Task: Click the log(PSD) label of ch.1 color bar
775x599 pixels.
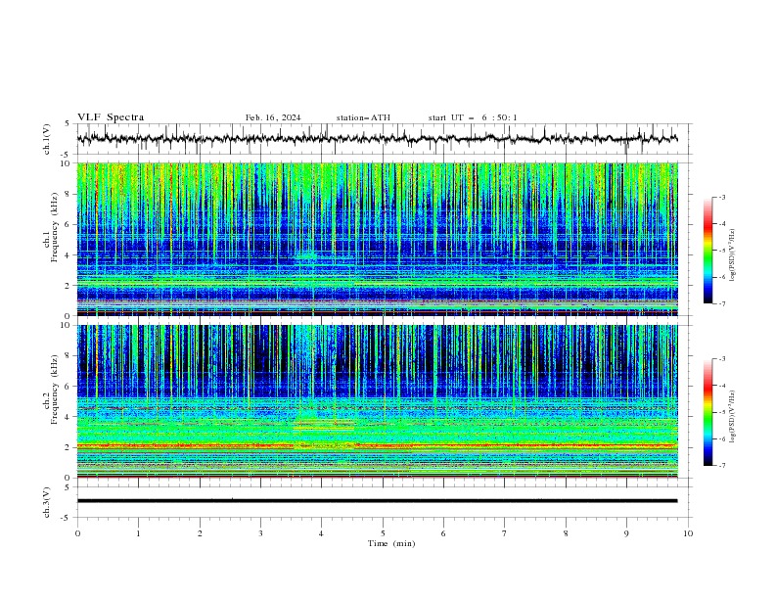Action: pos(732,255)
